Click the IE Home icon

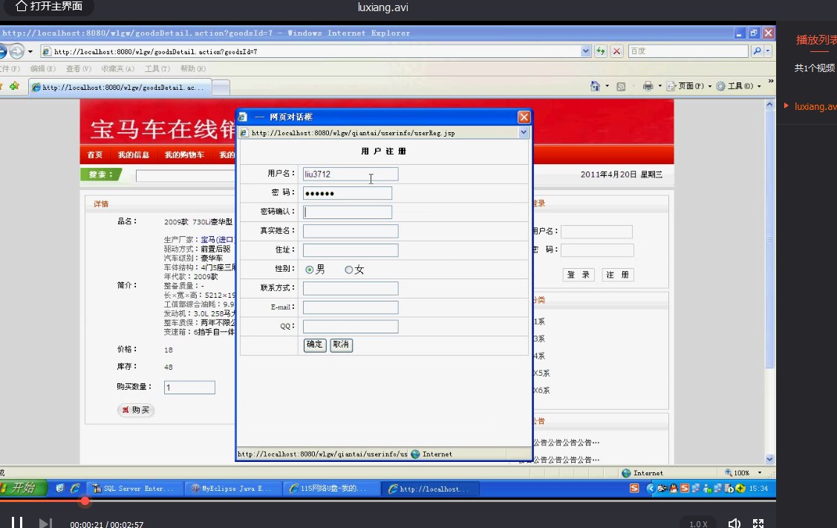click(595, 86)
